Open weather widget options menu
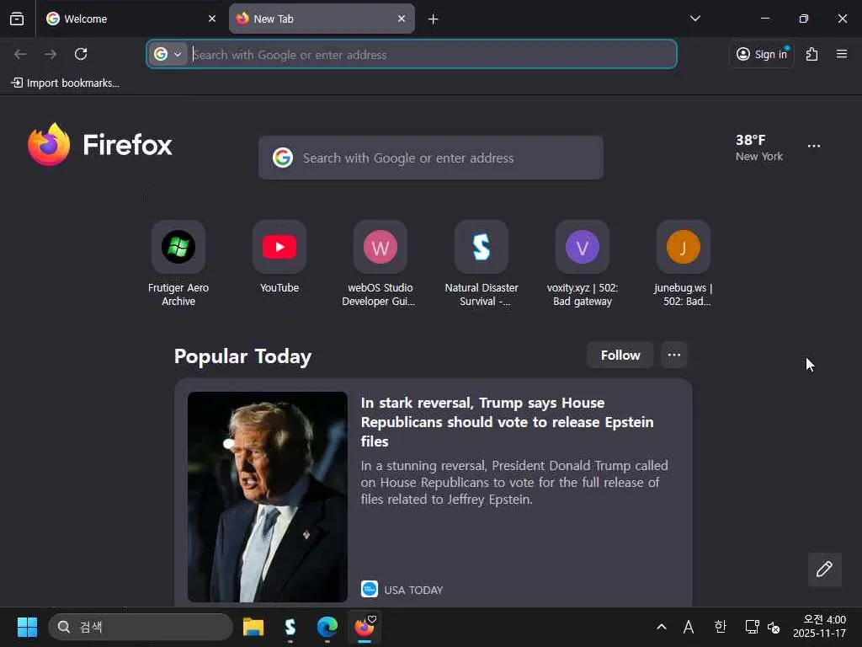862x647 pixels. click(814, 147)
